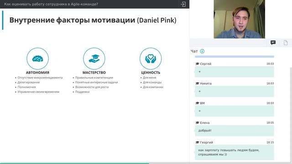Click Сергей's chat message bubble
Viewport: 292px width, 164px height.
point(234,72)
